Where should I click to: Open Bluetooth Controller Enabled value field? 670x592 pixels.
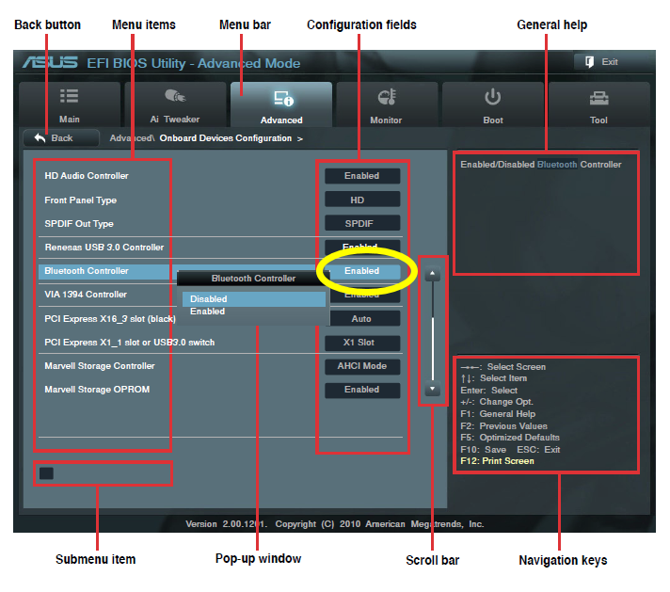[362, 271]
